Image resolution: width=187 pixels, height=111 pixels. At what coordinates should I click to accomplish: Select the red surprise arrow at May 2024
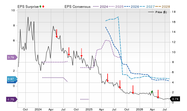pos(57,33)
